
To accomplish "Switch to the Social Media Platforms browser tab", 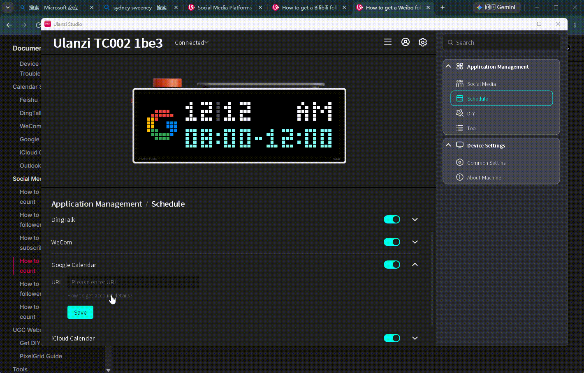I will pos(225,7).
